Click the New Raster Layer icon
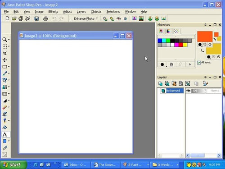225x169 pixels. (161, 84)
